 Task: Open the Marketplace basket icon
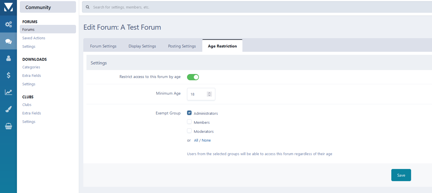(8, 126)
